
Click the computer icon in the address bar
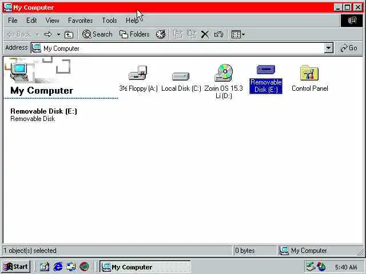(x=37, y=48)
